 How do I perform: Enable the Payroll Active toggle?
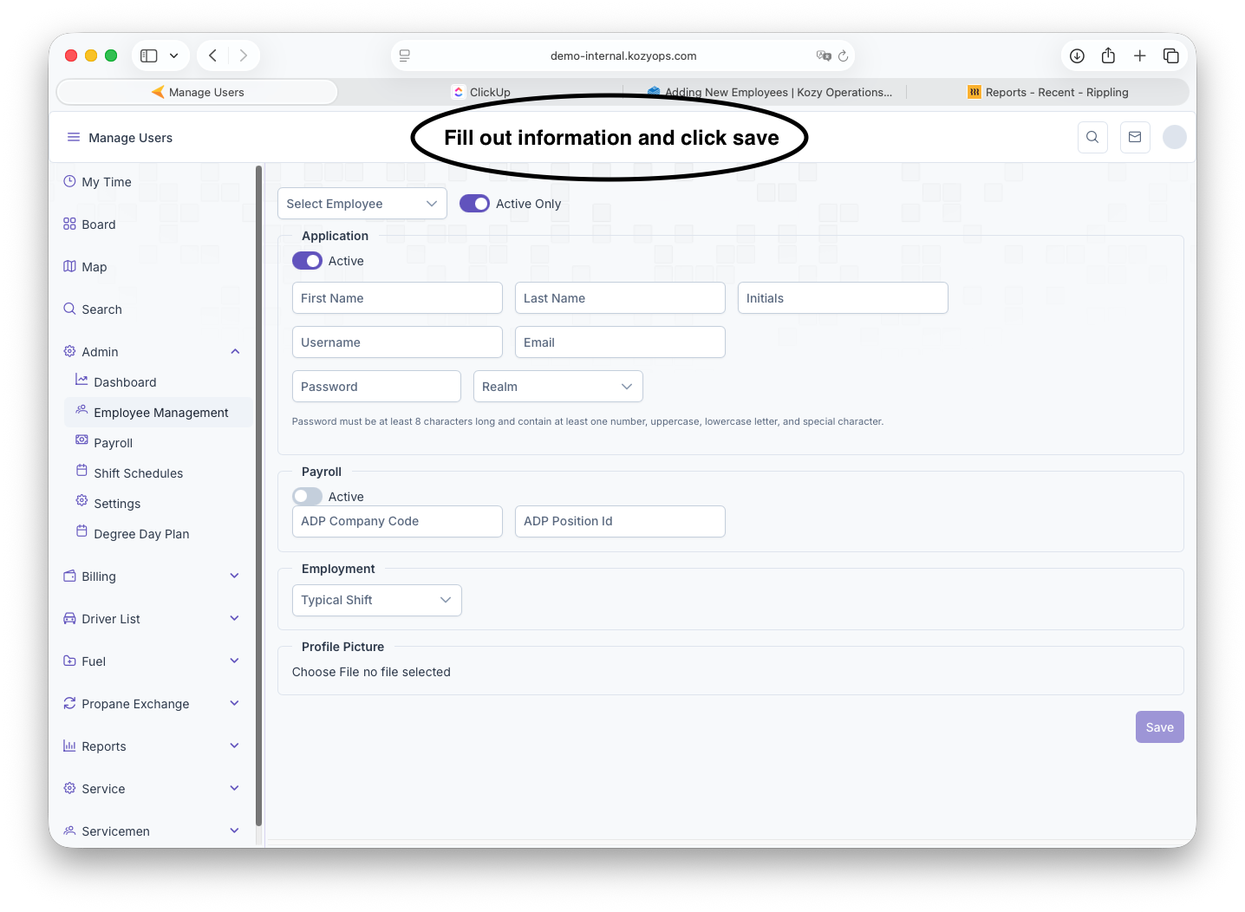pos(307,497)
